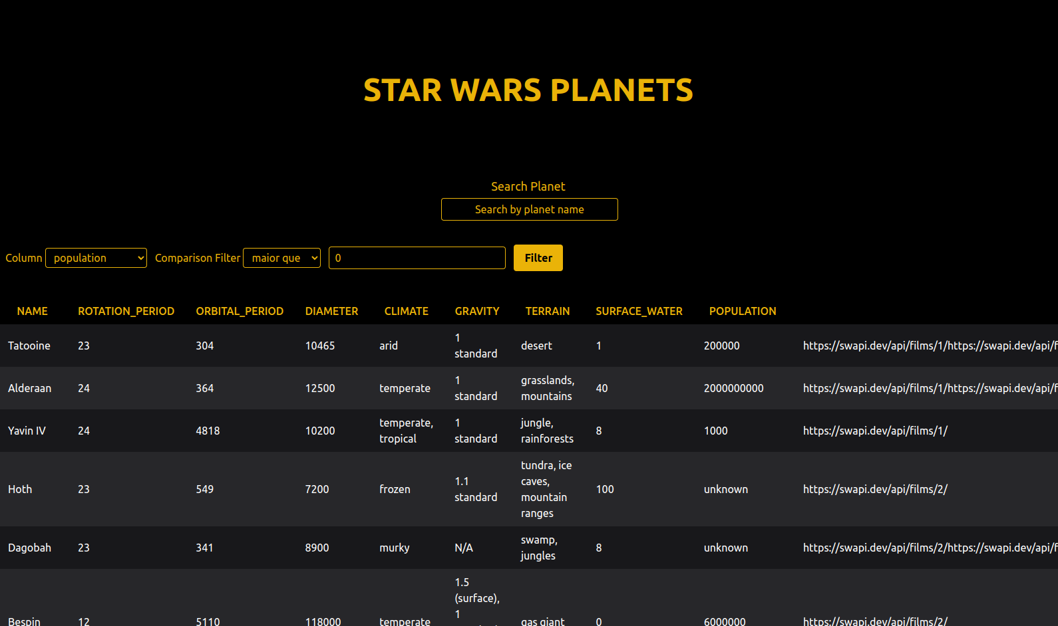This screenshot has width=1058, height=626.
Task: Click the CLIMATE column header
Action: pos(407,311)
